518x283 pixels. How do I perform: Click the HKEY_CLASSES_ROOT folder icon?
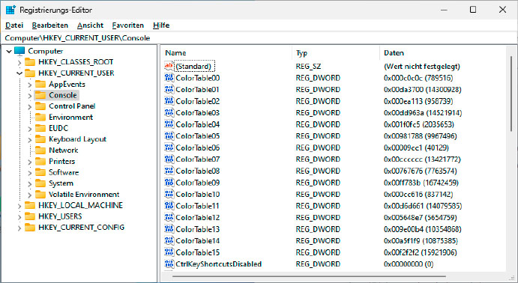[30, 62]
